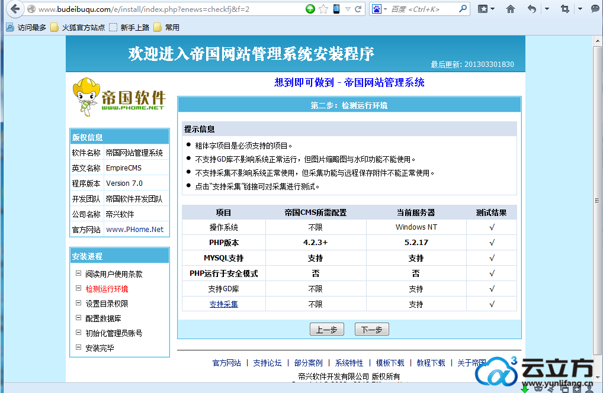Click the 初始化管理员账号 install step

114,333
